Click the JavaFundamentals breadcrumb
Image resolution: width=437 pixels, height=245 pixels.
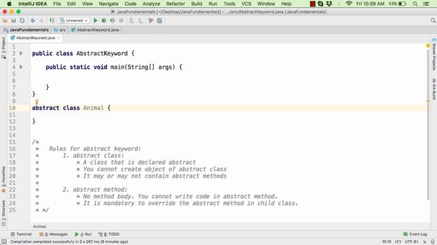[26, 30]
